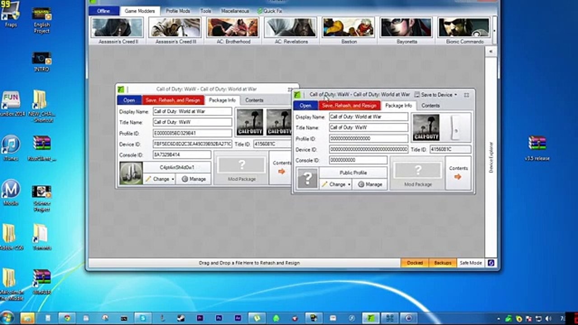Switch to Contents tab in the left window

254,100
